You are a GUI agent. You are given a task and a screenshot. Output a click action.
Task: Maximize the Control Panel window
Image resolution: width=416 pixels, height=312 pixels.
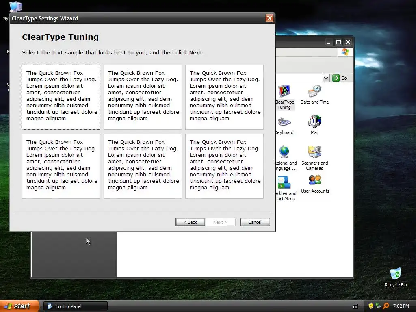338,42
